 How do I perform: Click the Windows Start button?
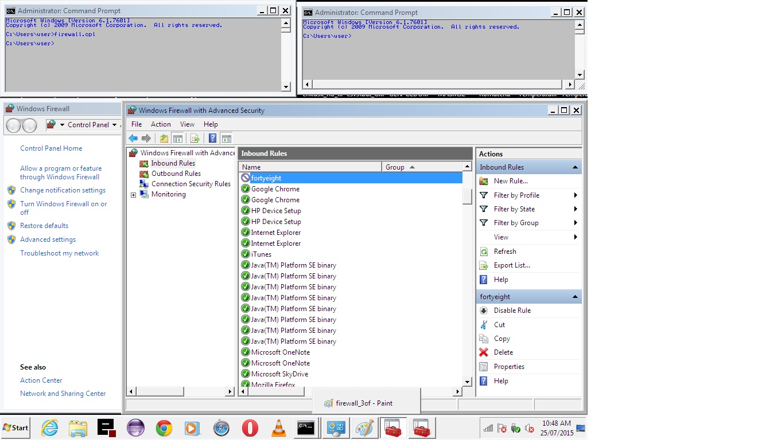(15, 427)
